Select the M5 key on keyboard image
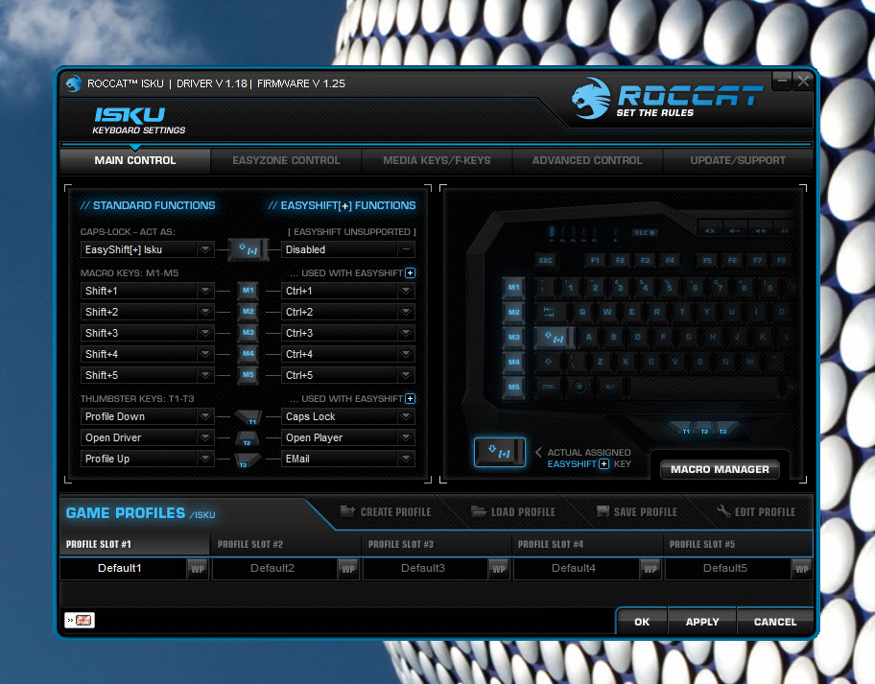The width and height of the screenshot is (875, 684). [x=513, y=388]
